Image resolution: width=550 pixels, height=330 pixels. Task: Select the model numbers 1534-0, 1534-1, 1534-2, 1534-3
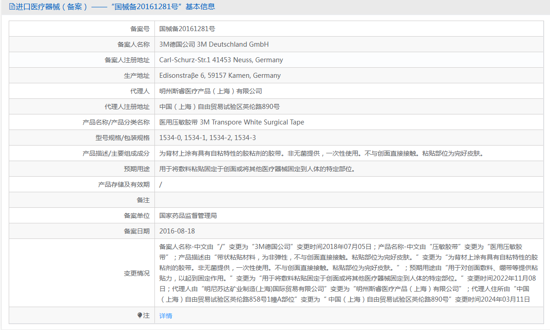pyautogui.click(x=208, y=138)
